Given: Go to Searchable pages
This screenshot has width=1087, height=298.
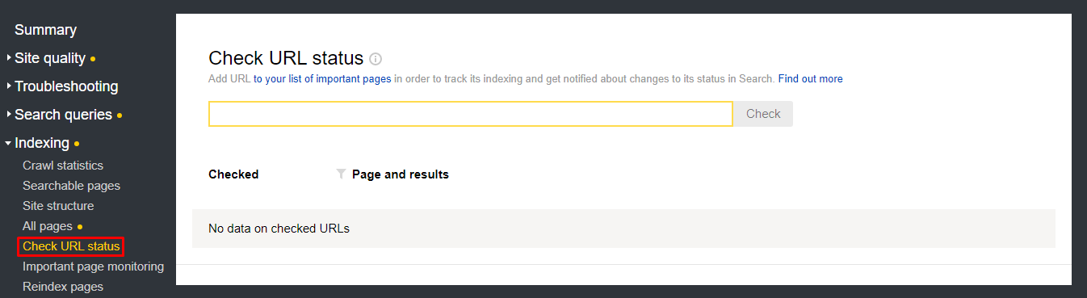Looking at the screenshot, I should tap(71, 186).
